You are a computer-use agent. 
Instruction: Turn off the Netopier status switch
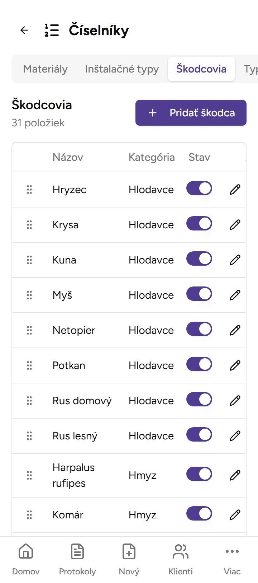199,329
